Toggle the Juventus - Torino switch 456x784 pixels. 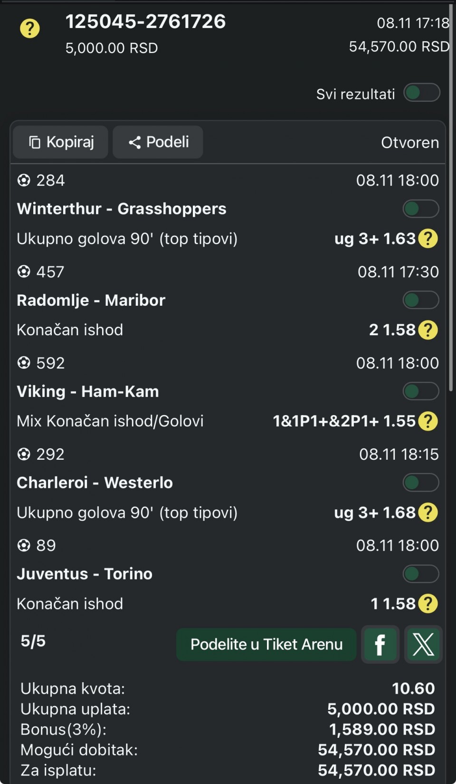pos(421,574)
